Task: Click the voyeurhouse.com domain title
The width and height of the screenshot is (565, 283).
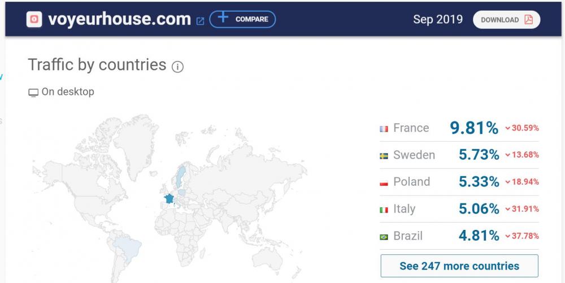Action: point(119,20)
